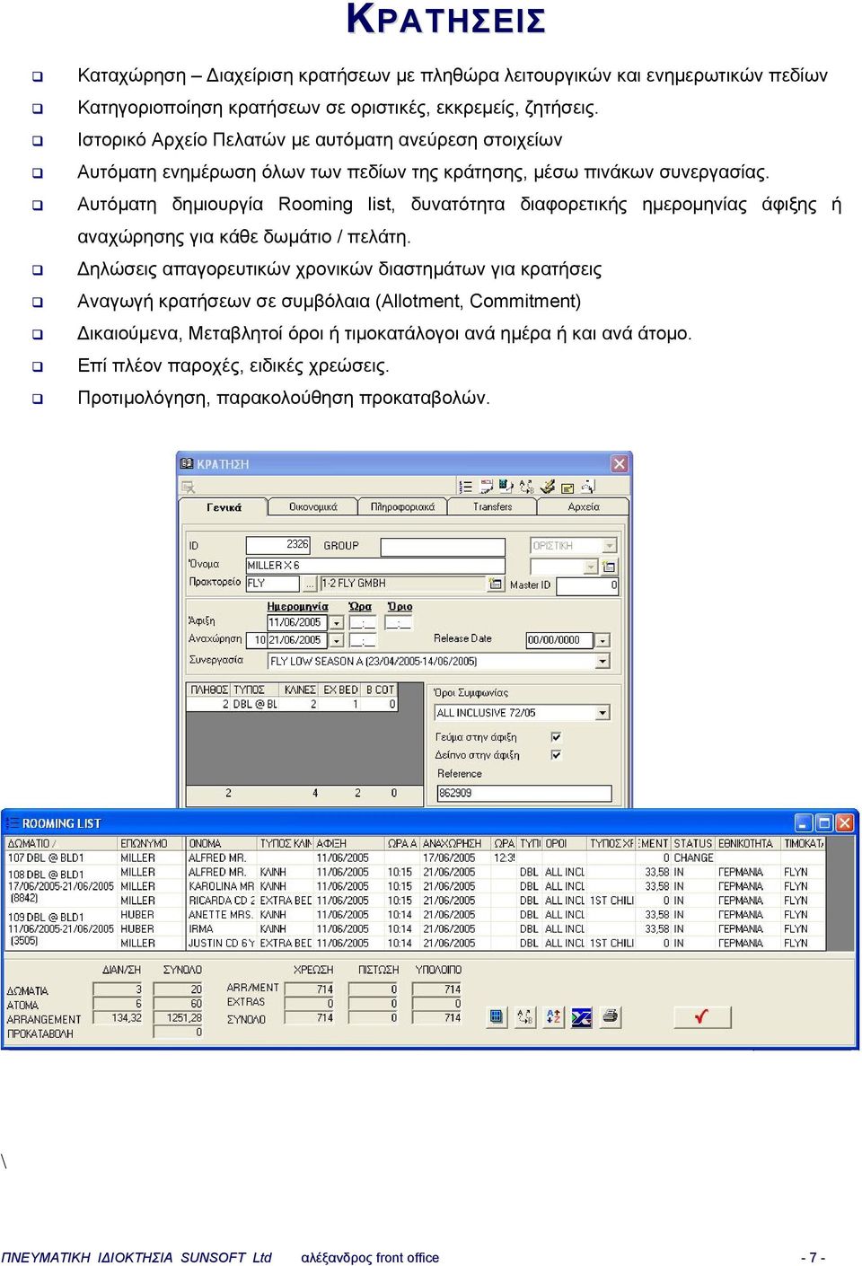
Task: Open the ΟΡΙΣΤΙΚΗ status dropdown
Action: pos(610,546)
